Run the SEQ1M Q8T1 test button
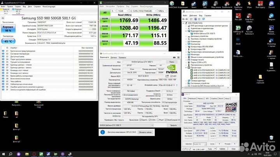 (x=105, y=20)
